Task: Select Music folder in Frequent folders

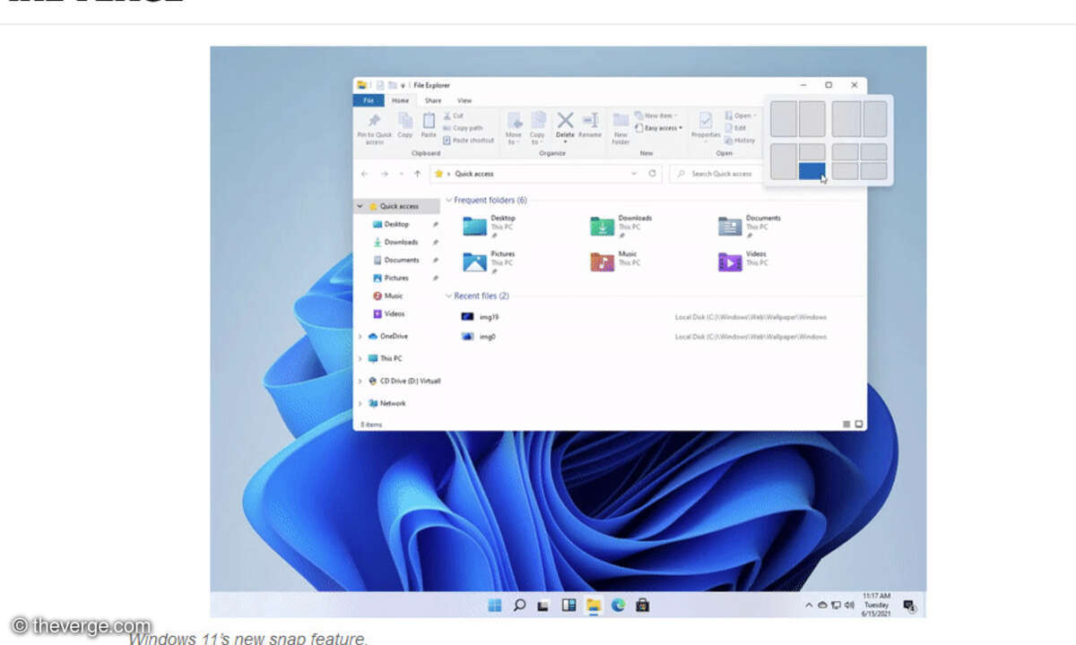Action: click(x=614, y=261)
